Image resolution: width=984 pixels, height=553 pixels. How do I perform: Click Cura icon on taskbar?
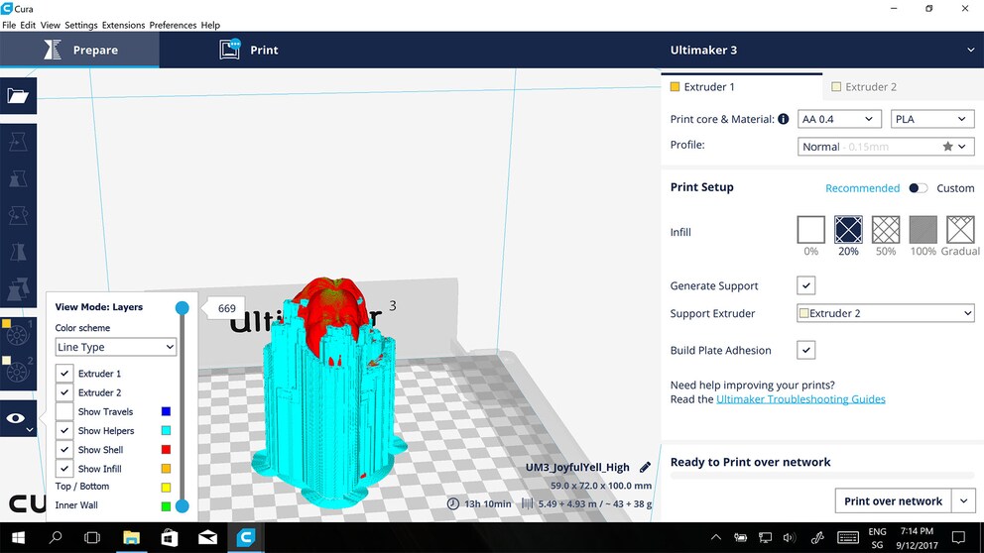245,537
